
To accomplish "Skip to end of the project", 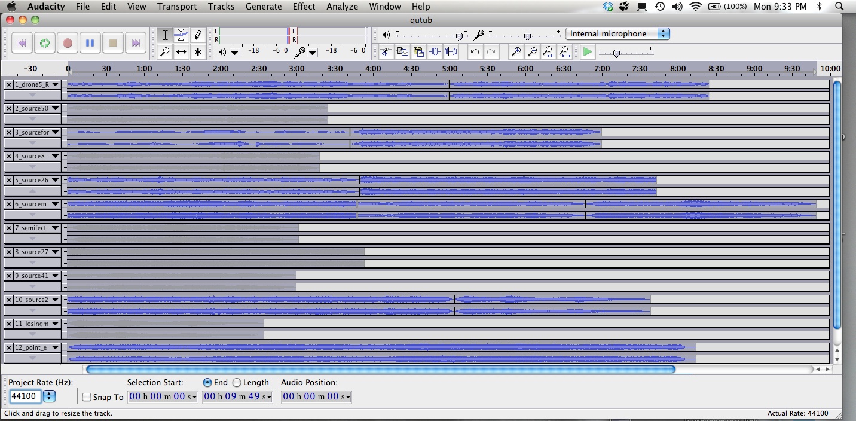I will 136,43.
